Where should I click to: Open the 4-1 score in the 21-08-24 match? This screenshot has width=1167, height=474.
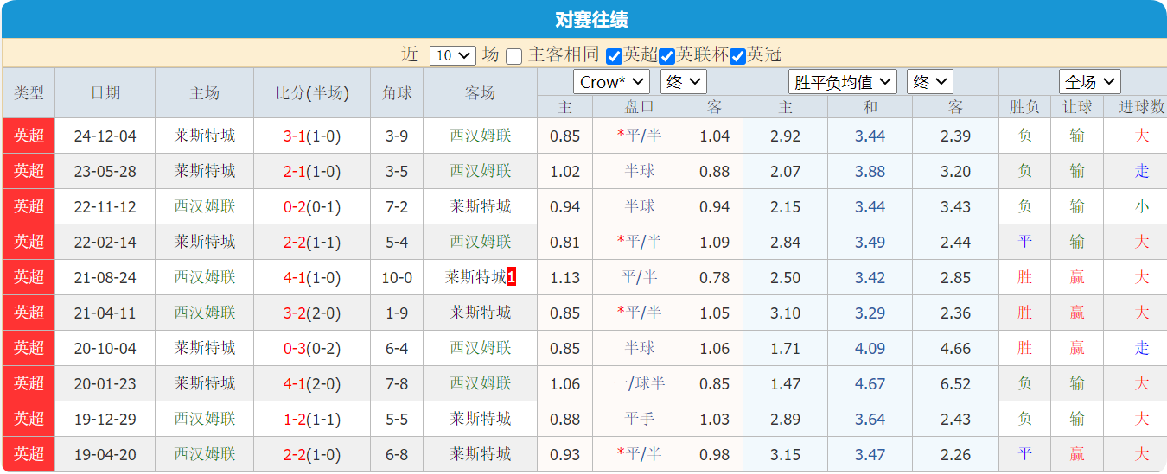pyautogui.click(x=294, y=277)
